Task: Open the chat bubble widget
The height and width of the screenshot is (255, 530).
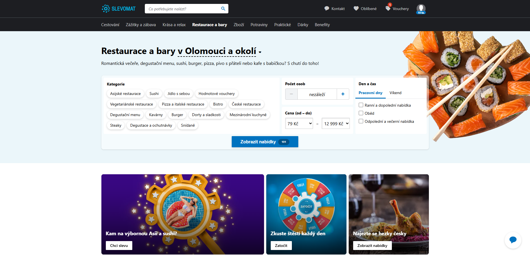Action: (513, 240)
